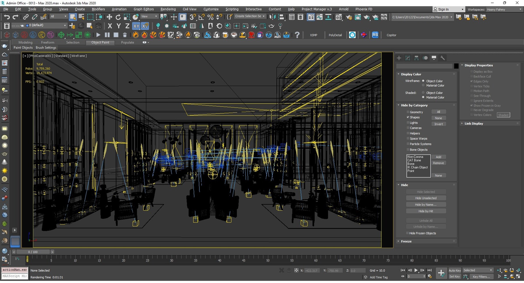Open the Rendering menu
The width and height of the screenshot is (524, 283).
point(168,9)
